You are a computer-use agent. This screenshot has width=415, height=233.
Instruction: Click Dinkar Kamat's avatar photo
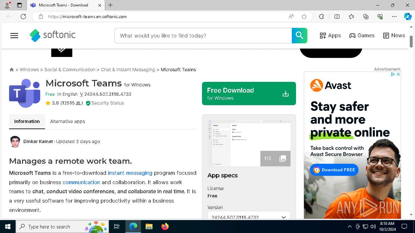point(15,142)
